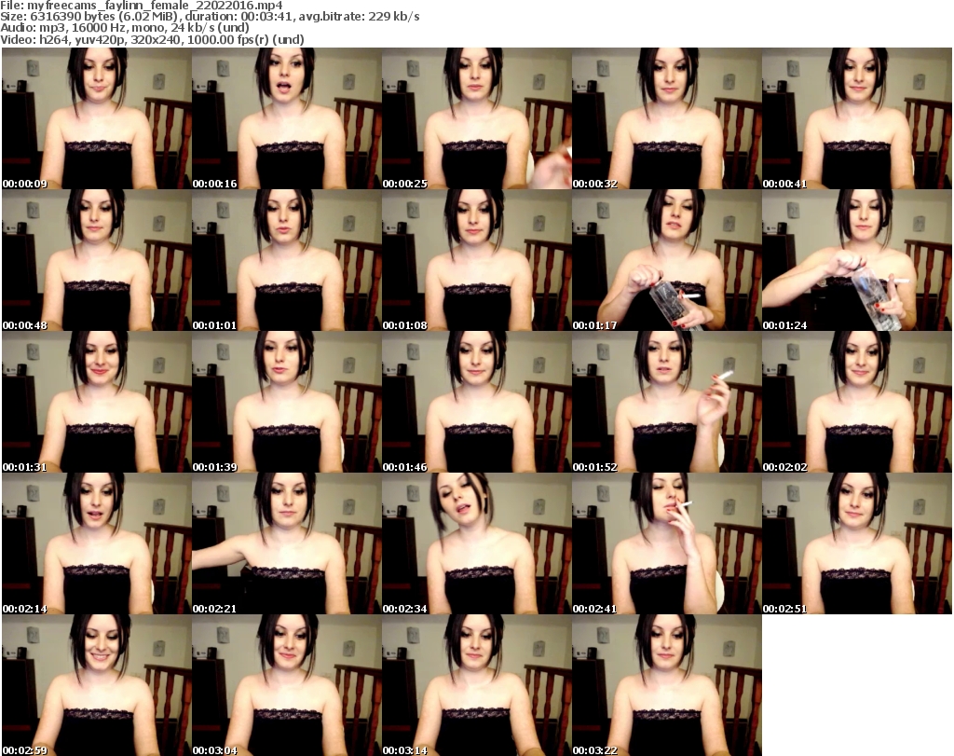Screen dimensions: 954x756
Task: View the thumbnail marked 00:01:39
Action: tap(287, 402)
